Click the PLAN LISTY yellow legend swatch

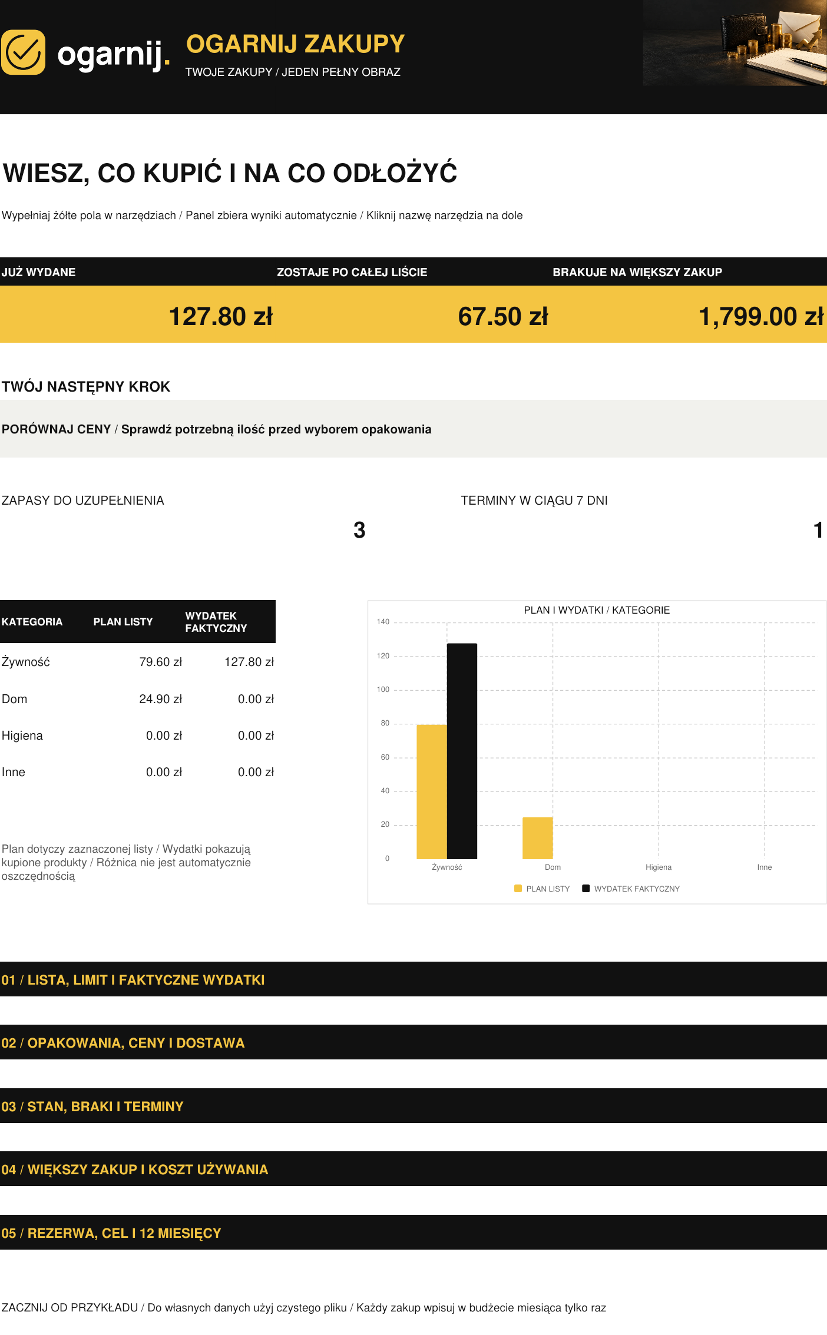(x=518, y=889)
